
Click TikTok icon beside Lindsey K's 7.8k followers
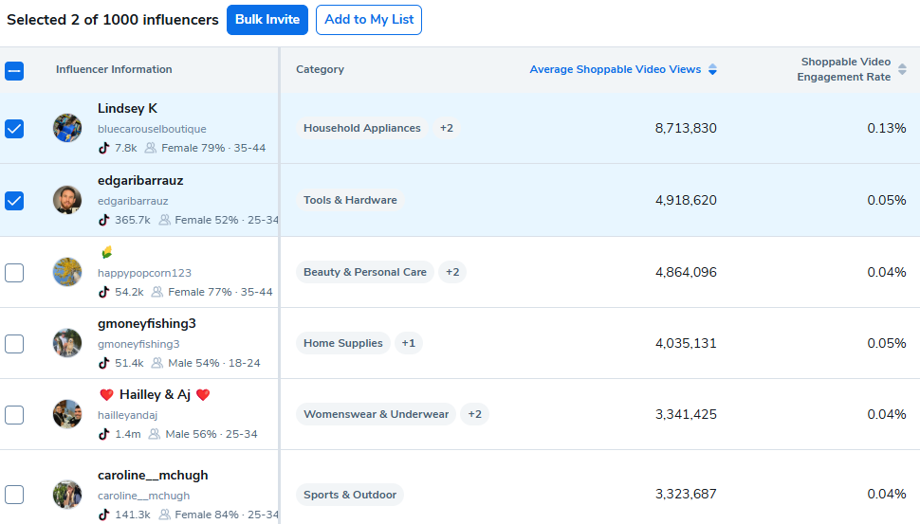tap(104, 148)
